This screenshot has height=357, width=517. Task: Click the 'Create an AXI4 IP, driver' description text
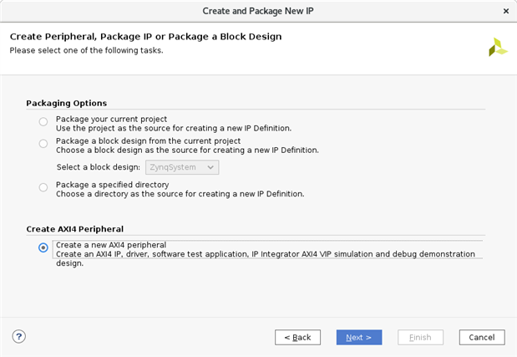266,258
